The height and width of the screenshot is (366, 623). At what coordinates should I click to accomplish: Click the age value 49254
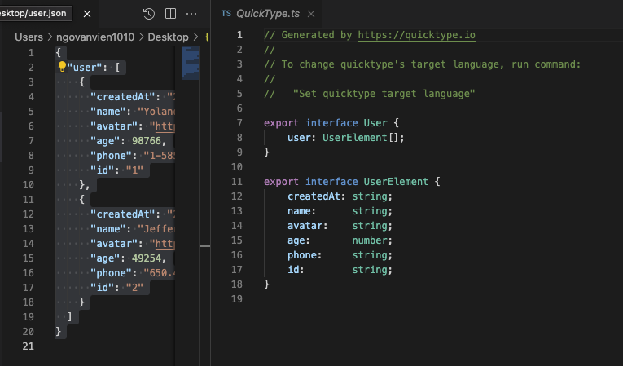pyautogui.click(x=147, y=258)
